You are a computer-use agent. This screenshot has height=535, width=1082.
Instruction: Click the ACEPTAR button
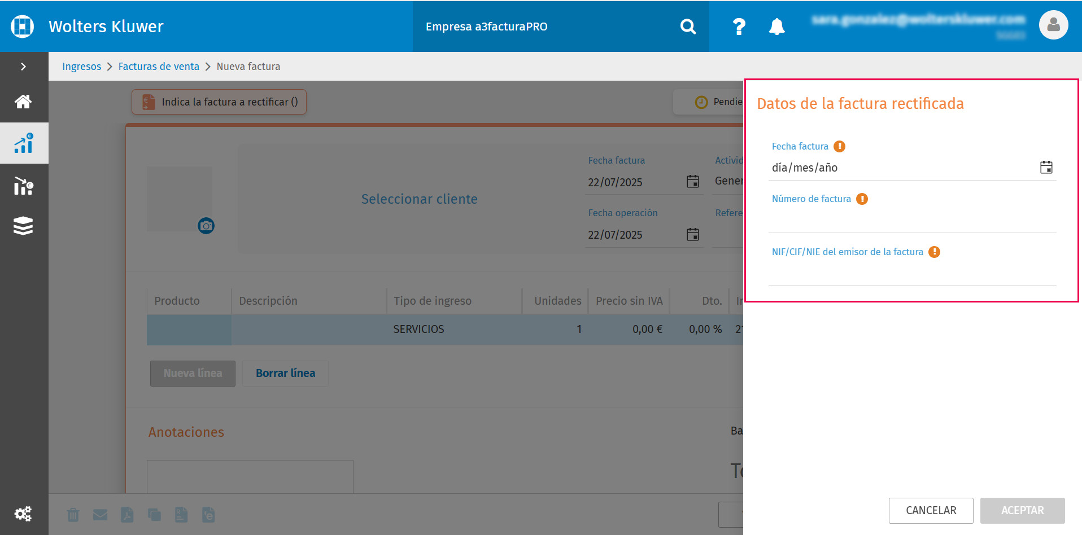(1023, 511)
